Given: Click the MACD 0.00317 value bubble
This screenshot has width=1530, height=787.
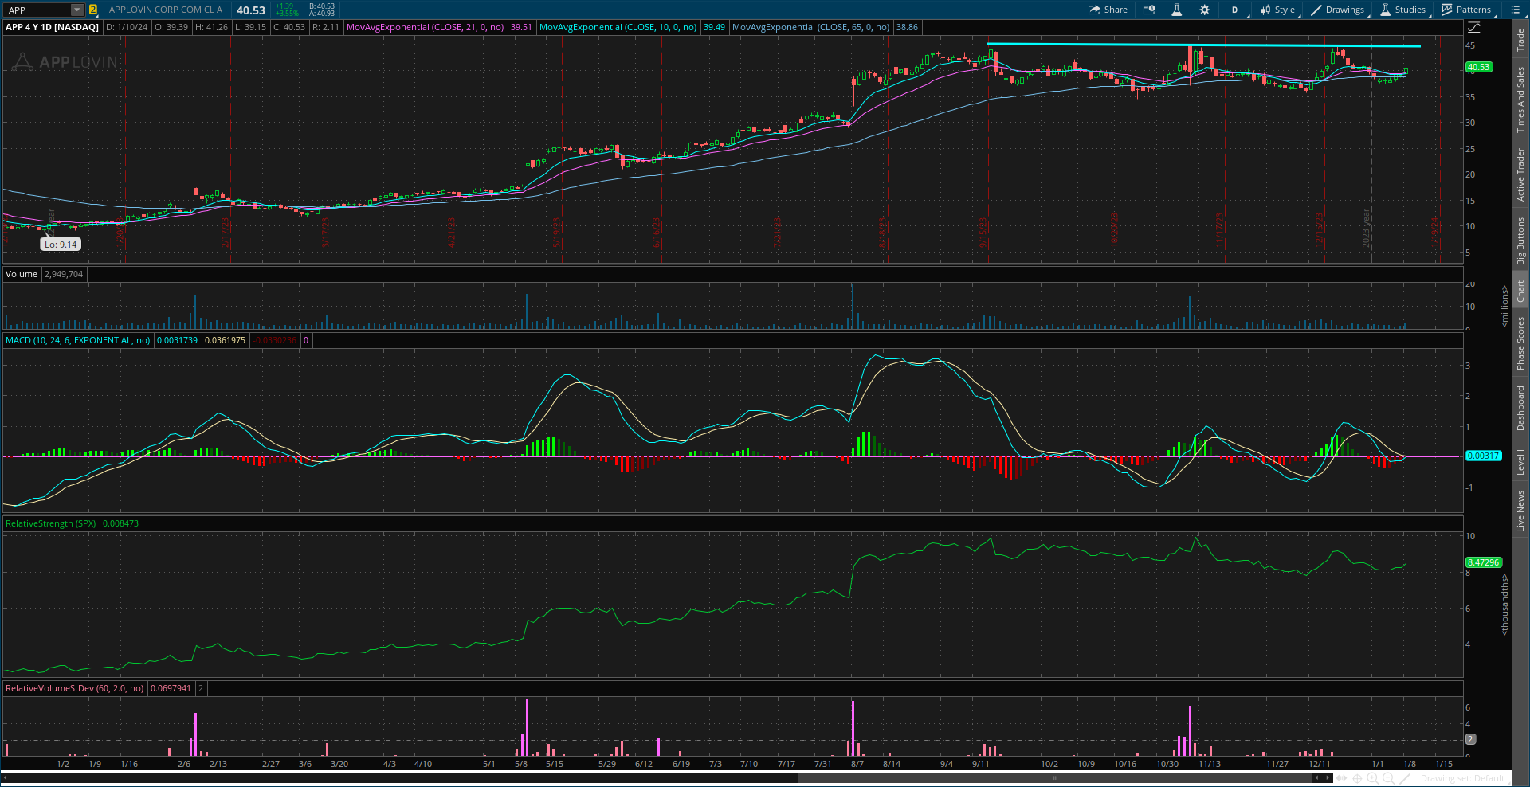Looking at the screenshot, I should coord(1484,456).
